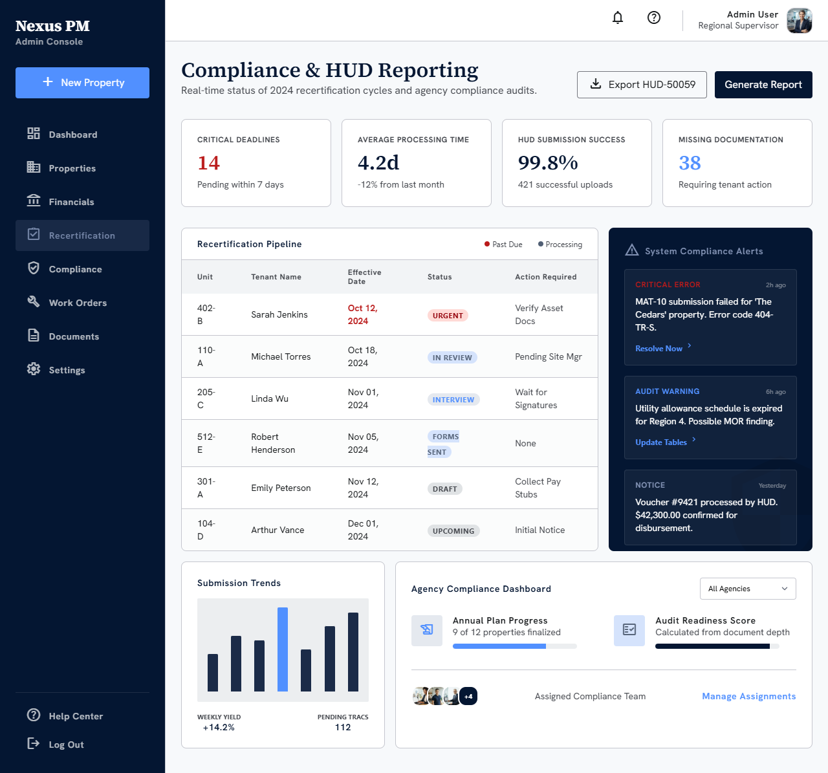Open the All Agencies dropdown
This screenshot has width=828, height=773.
tap(748, 589)
